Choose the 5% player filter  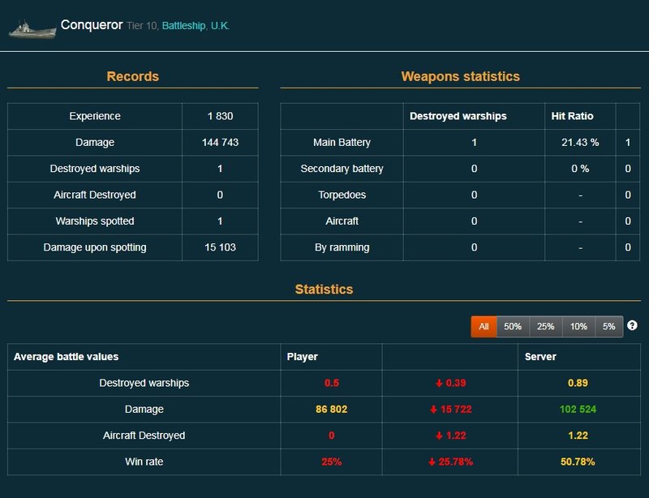click(608, 326)
